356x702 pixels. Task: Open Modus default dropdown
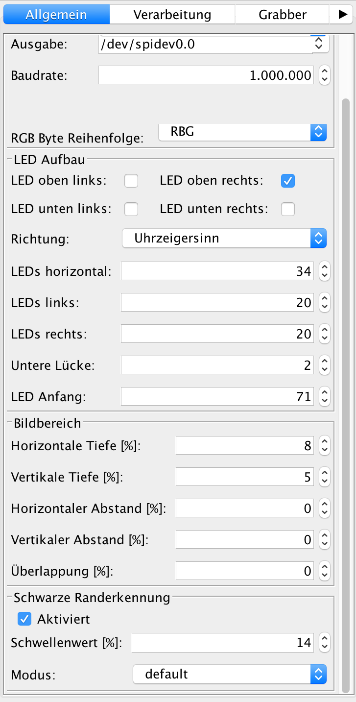229,674
